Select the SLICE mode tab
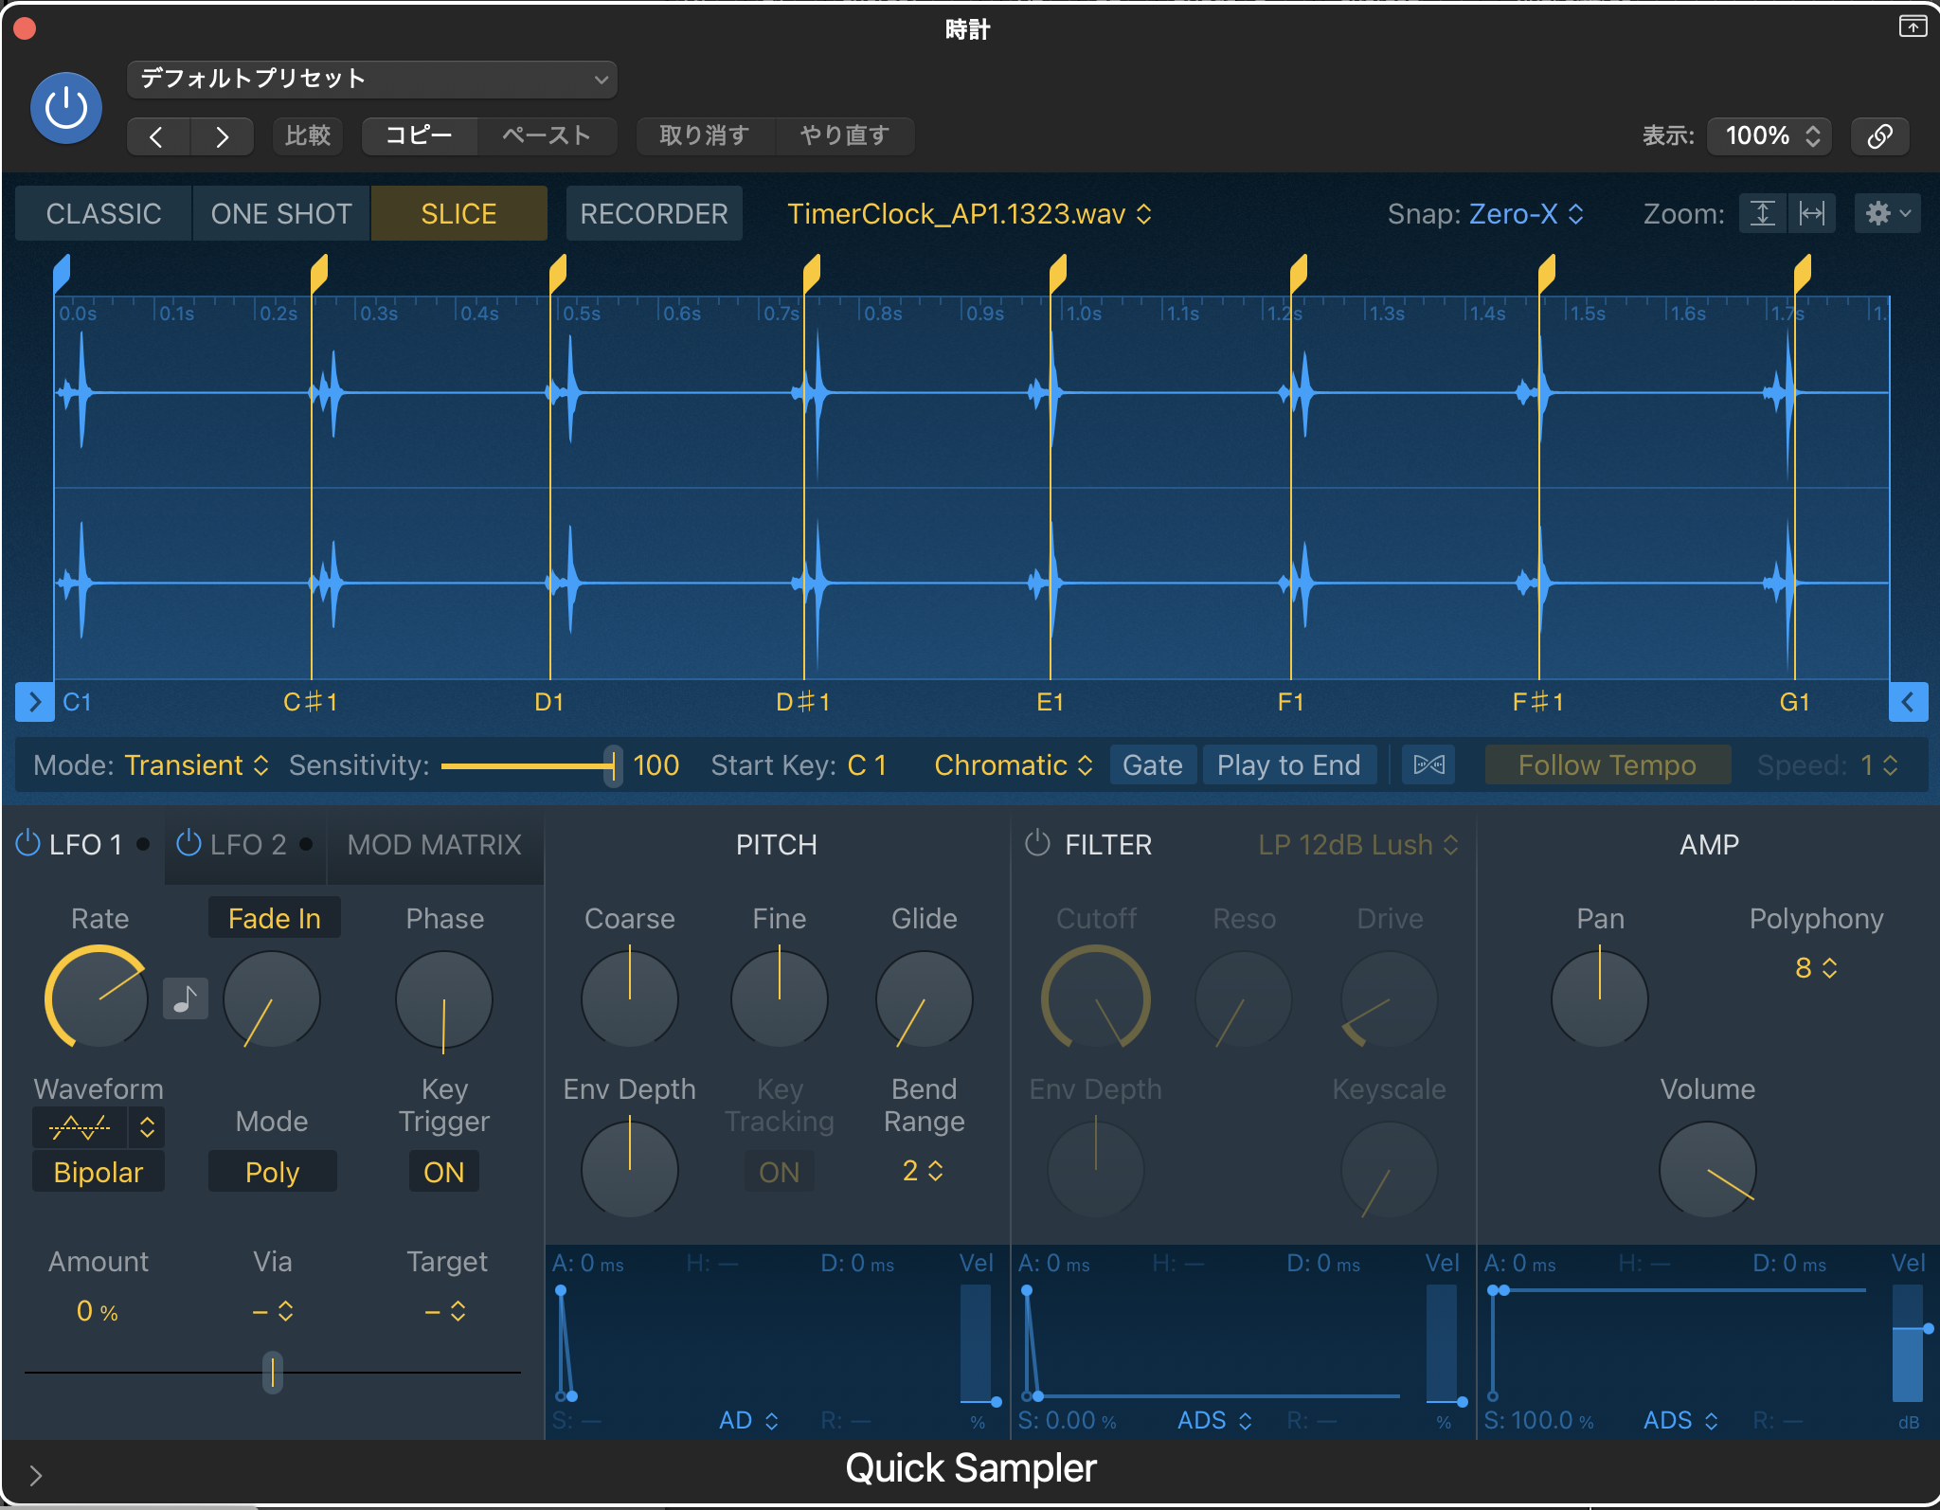The height and width of the screenshot is (1510, 1940). click(x=458, y=214)
